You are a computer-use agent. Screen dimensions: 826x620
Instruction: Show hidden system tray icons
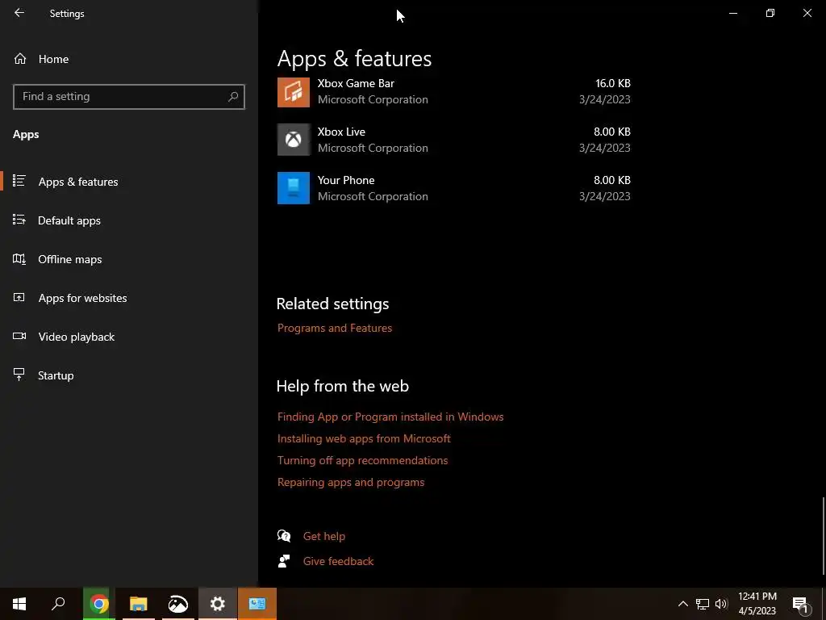(682, 604)
